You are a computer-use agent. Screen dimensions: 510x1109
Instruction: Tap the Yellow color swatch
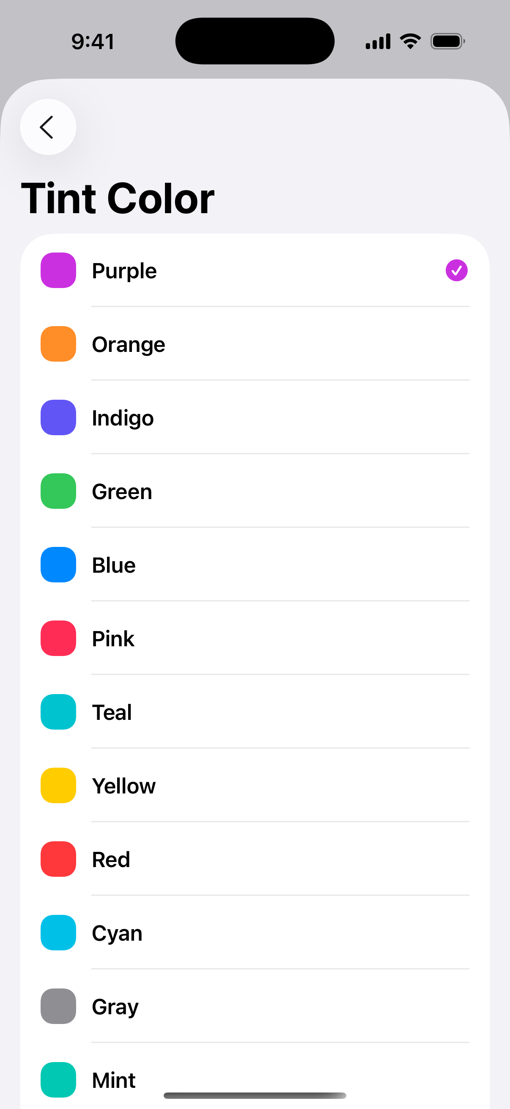58,786
